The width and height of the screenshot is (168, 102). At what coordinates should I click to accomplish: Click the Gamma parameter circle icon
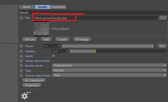(21, 51)
